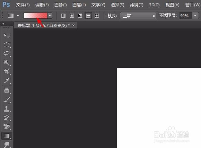
Task: Select the Gradient tool in toolbox
Action: (x=7, y=136)
